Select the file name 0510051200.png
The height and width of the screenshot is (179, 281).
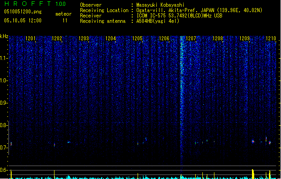point(23,12)
